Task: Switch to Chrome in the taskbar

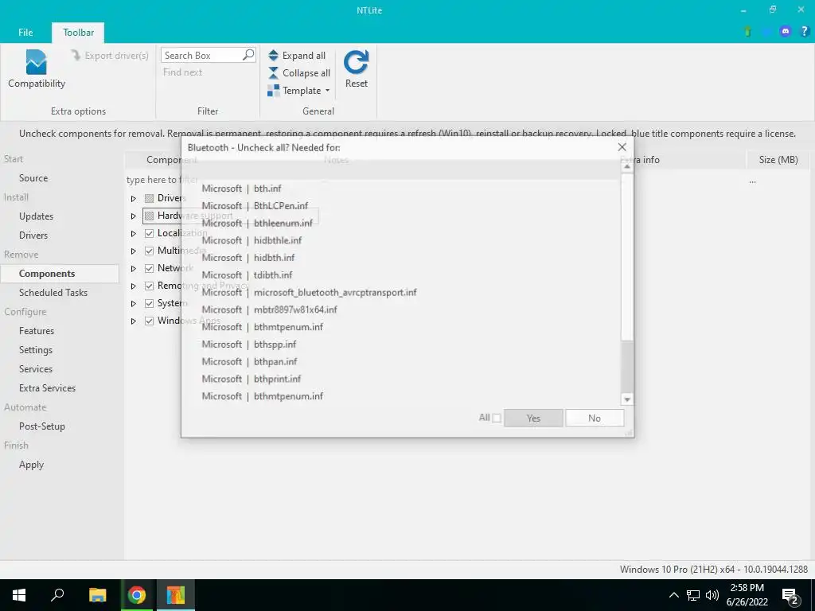Action: pos(137,595)
